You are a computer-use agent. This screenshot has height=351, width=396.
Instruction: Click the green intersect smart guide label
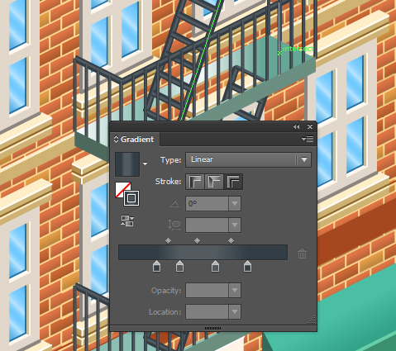coord(298,49)
